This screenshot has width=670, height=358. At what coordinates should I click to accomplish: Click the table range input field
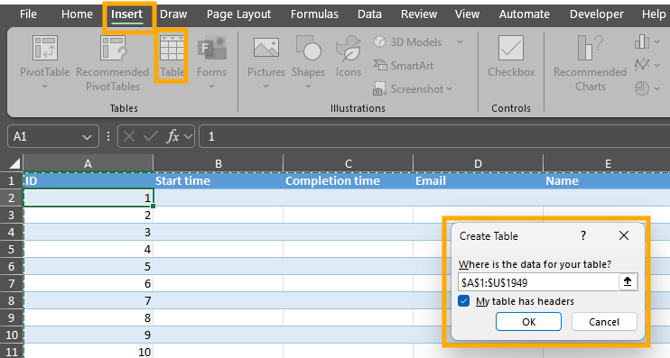coord(538,282)
